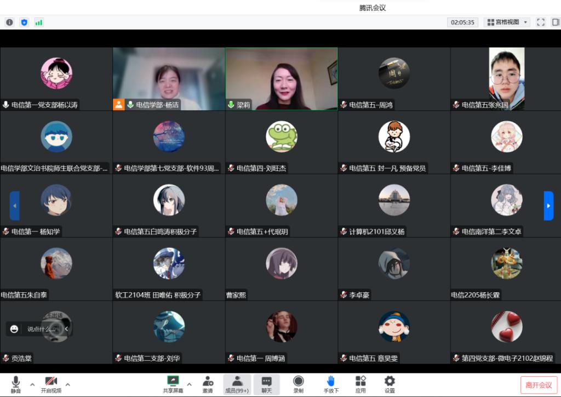Open the emoji reaction smiley icon

pyautogui.click(x=14, y=328)
